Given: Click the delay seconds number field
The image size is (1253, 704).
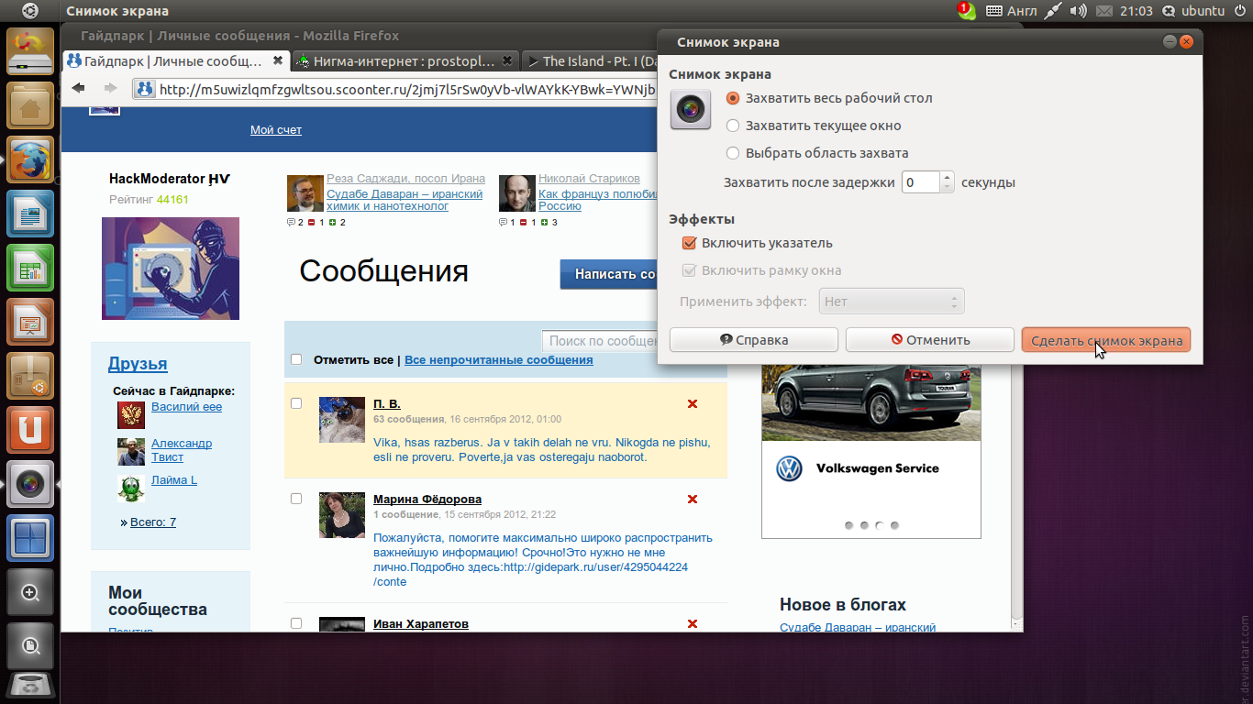Looking at the screenshot, I should (921, 181).
